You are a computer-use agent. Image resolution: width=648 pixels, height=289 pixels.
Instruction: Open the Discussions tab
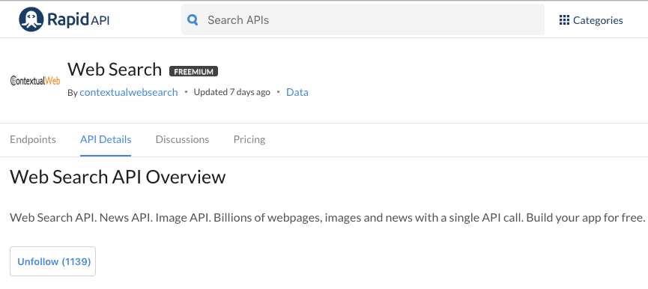182,139
